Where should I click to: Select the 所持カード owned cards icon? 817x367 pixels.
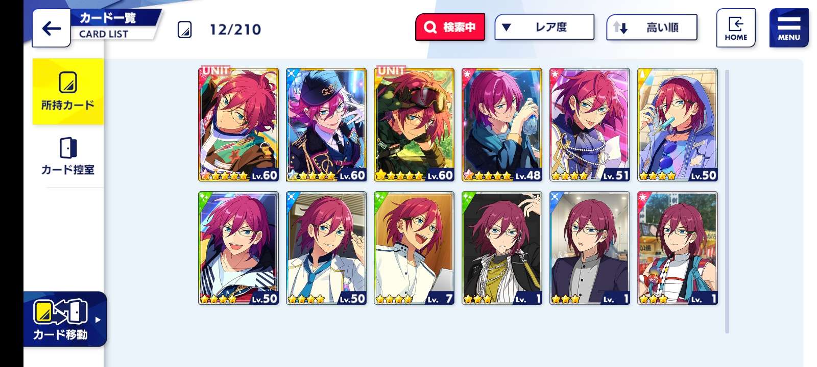68,82
